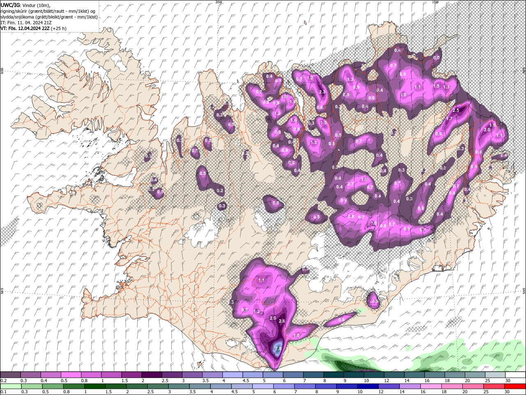The width and height of the screenshot is (526, 395).
Task: Click the dark green lower swatch starting at 1
Action: pos(95,386)
